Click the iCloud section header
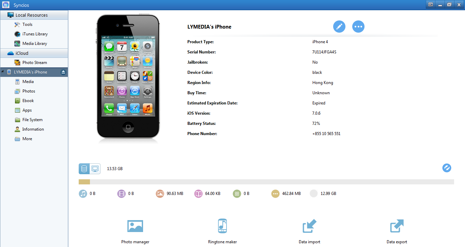The width and height of the screenshot is (465, 247). pos(34,53)
